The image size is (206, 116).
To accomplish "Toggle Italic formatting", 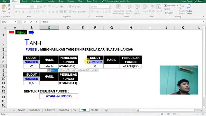I will point(20,12).
